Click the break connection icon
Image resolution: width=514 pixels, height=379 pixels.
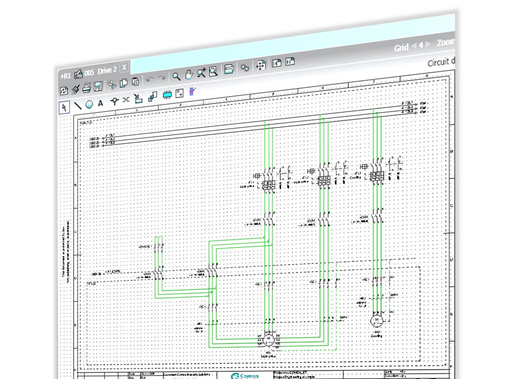(x=126, y=100)
